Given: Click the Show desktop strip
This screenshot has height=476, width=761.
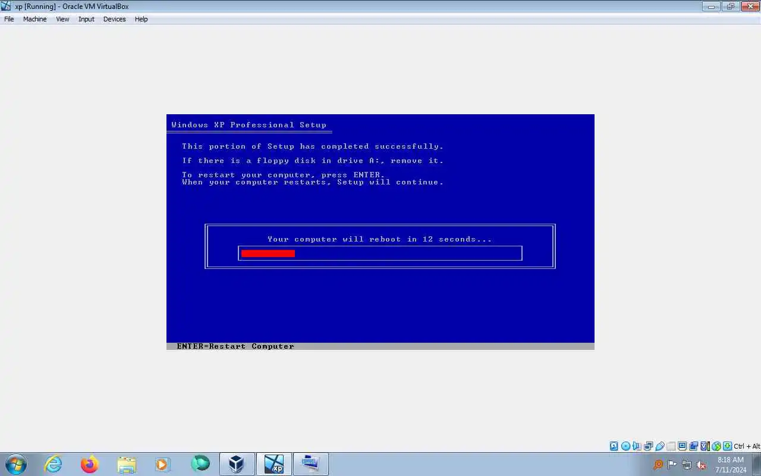Looking at the screenshot, I should pos(757,464).
